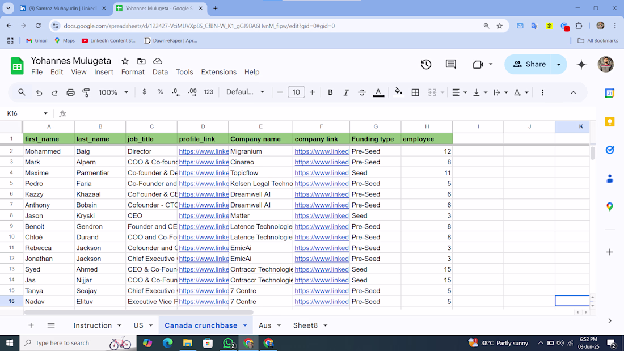Open the Share options dropdown arrow
624x351 pixels.
pyautogui.click(x=559, y=65)
